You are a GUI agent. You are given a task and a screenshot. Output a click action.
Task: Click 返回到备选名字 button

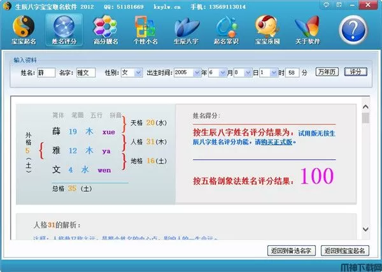291,250
